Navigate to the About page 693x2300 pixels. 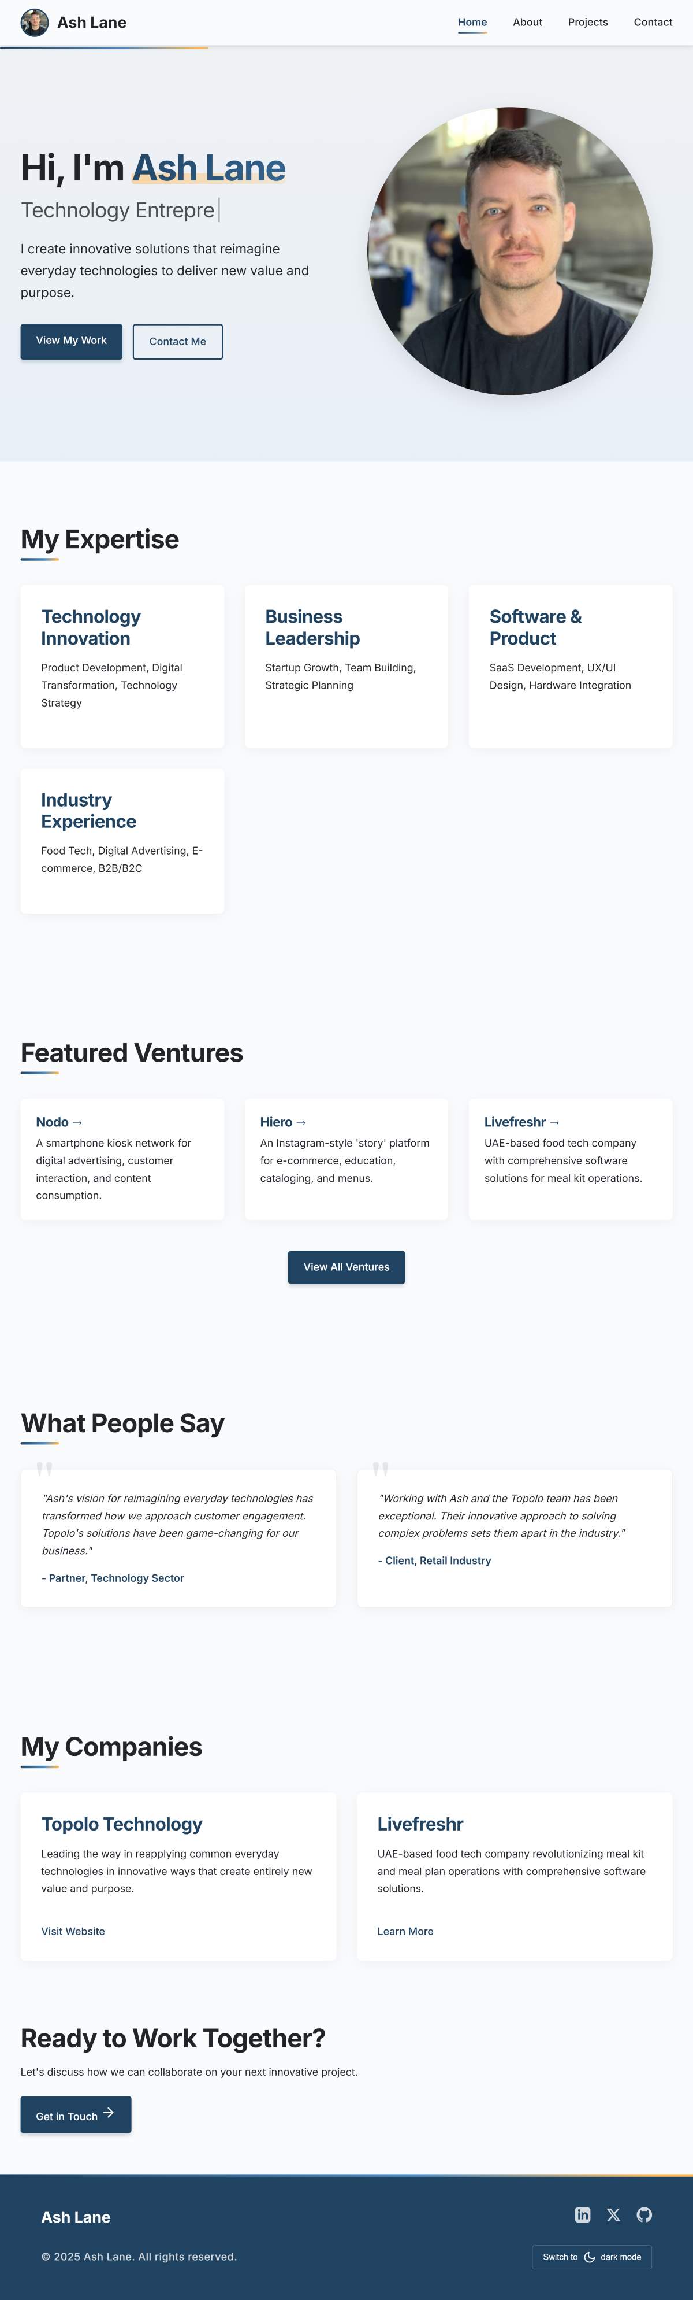point(527,23)
